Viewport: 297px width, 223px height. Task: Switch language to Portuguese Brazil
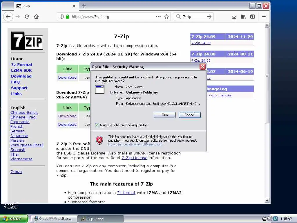coord(27,145)
